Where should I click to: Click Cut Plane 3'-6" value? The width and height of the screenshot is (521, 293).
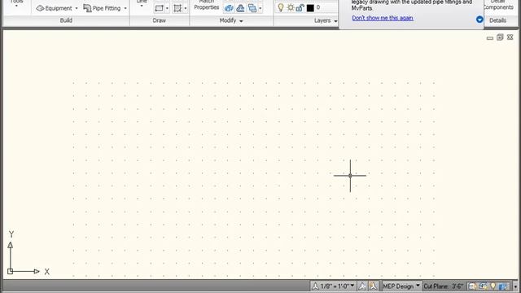point(458,286)
